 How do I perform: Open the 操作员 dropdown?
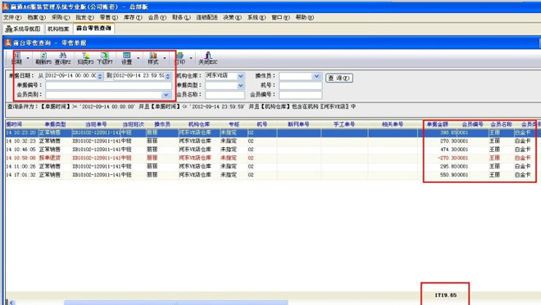coord(316,76)
